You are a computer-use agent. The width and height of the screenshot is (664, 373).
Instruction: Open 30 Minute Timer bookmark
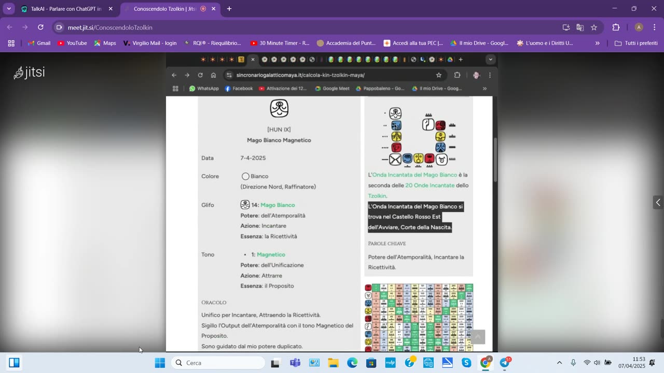pyautogui.click(x=280, y=44)
